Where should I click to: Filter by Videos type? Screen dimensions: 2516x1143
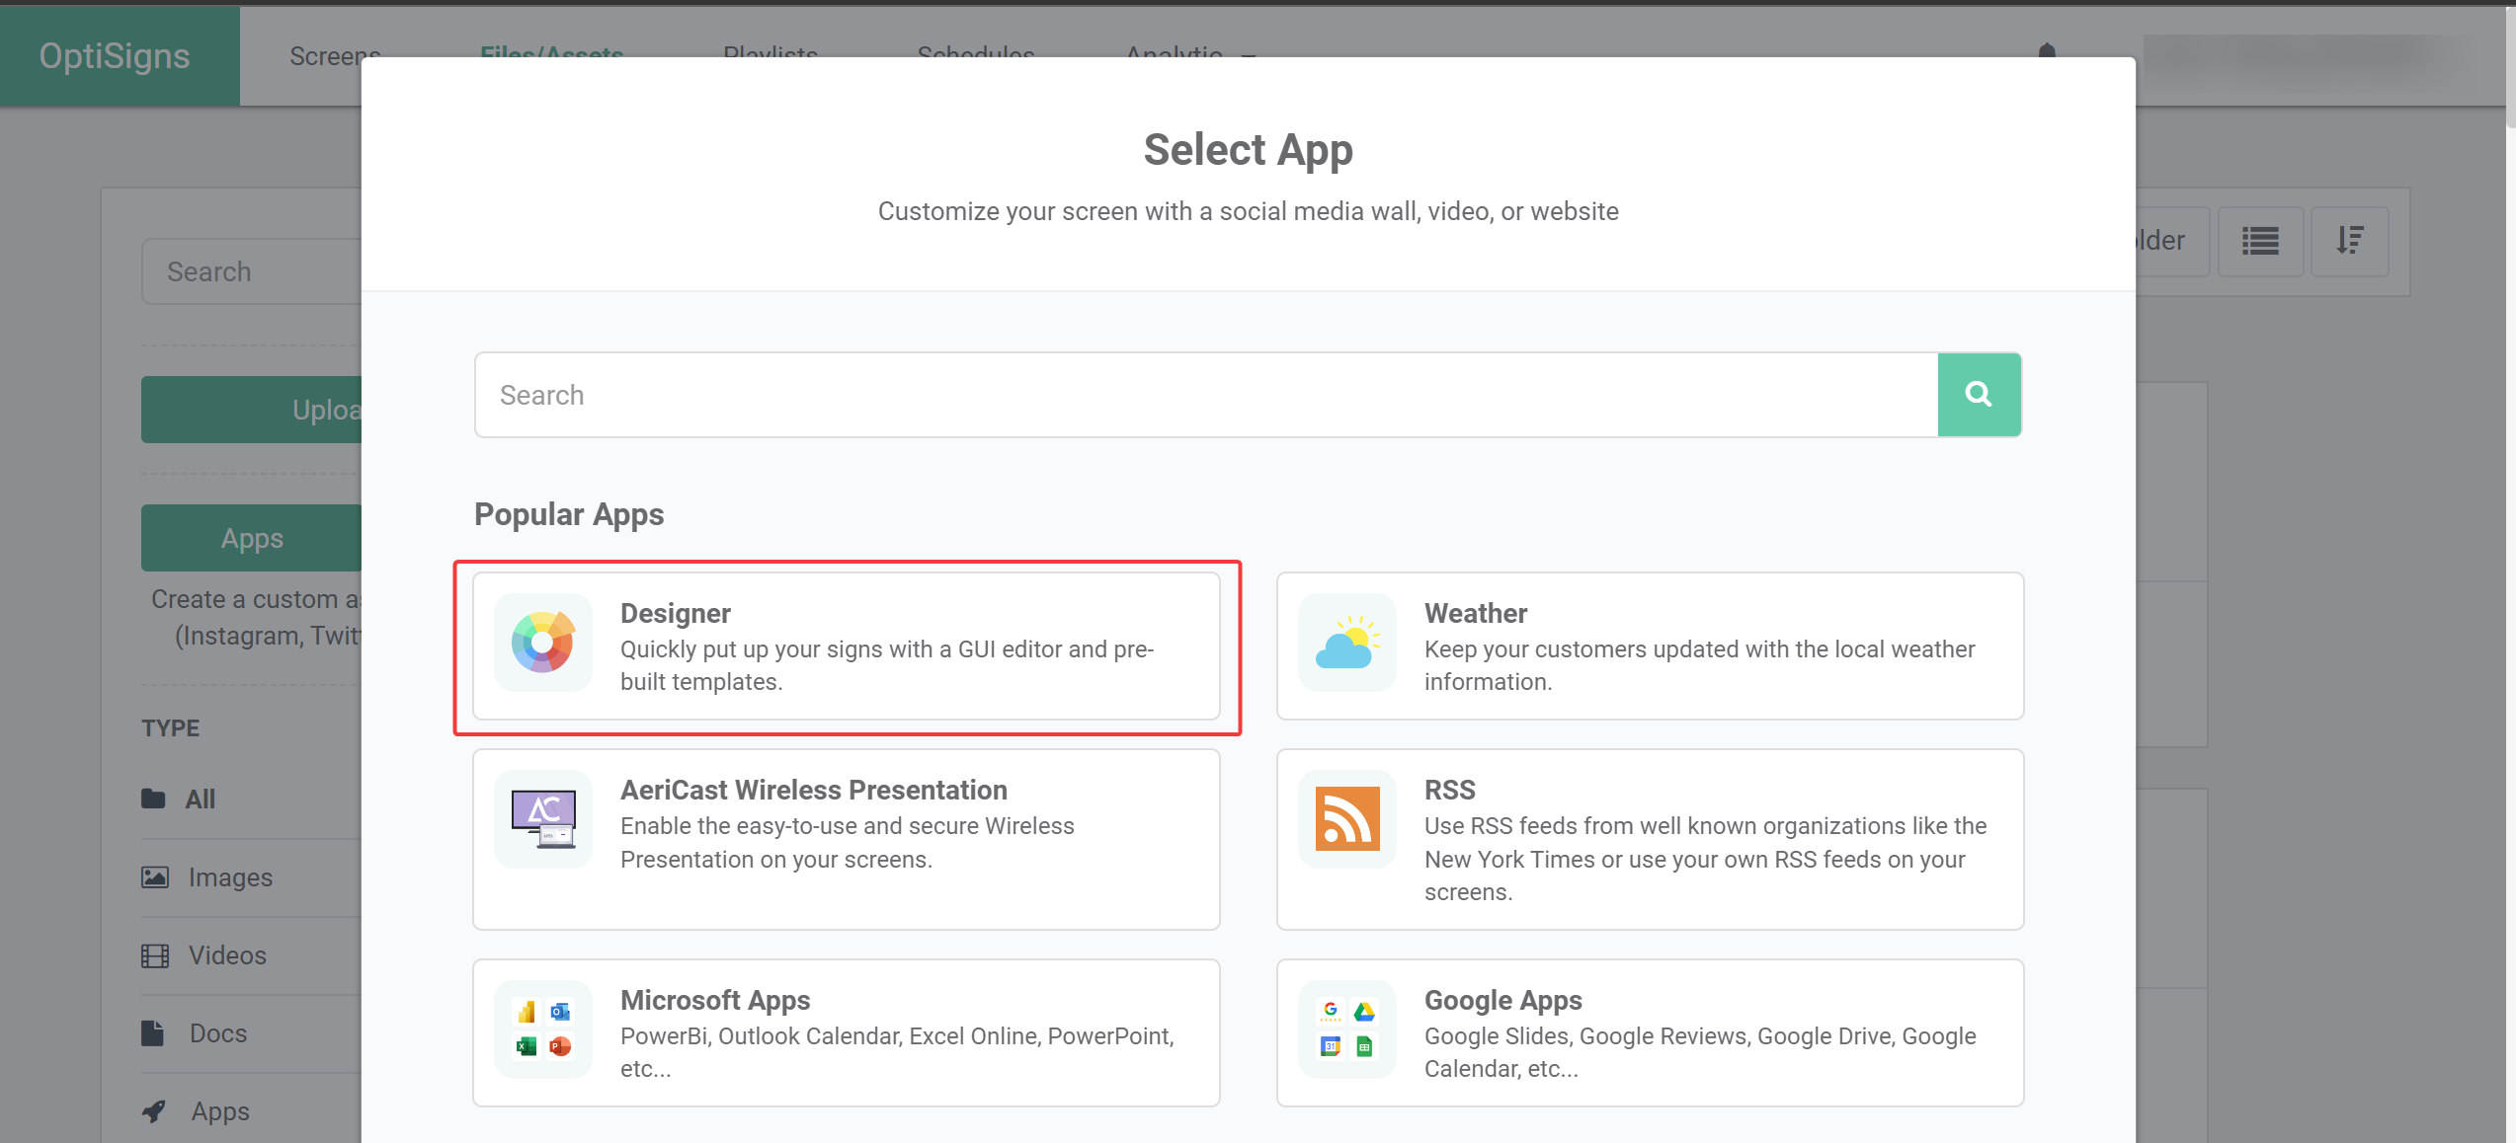tap(227, 955)
